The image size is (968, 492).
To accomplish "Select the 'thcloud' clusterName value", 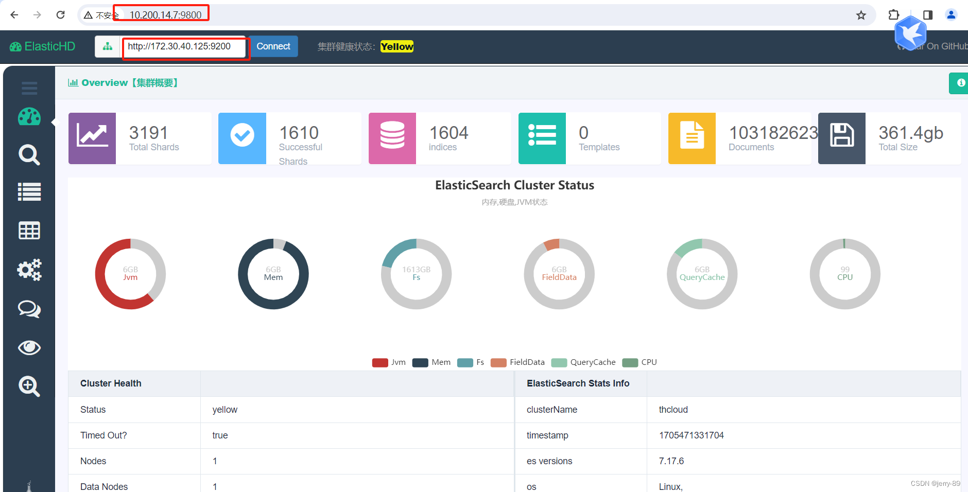I will [x=673, y=410].
